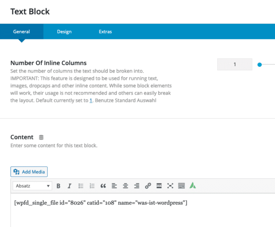The width and height of the screenshot is (275, 227).
Task: Enter distraction-free fullscreen mode
Action: click(x=170, y=186)
